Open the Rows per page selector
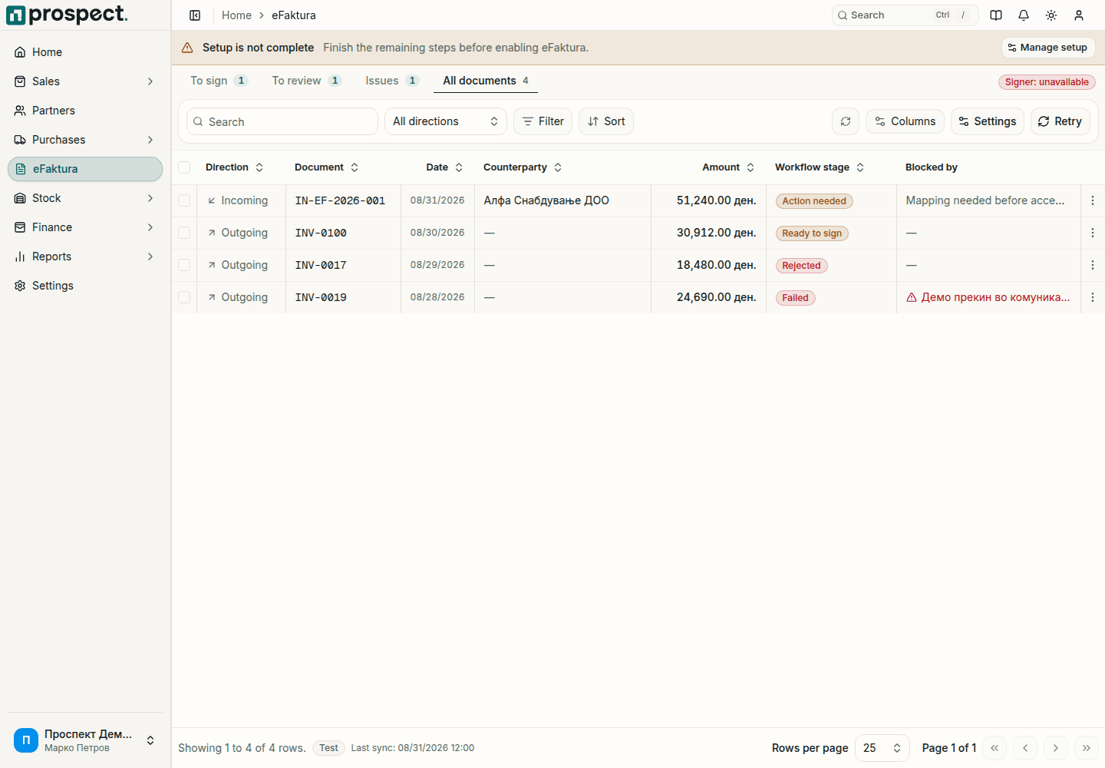Screen dimensions: 1105x768 [x=882, y=748]
